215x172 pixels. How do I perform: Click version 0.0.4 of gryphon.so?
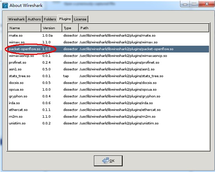(46, 96)
